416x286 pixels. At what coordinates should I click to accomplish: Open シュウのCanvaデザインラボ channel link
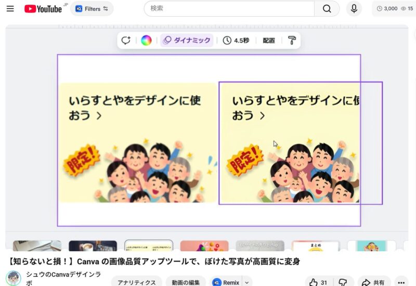[x=63, y=278]
